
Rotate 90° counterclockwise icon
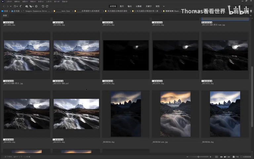click(x=43, y=6)
